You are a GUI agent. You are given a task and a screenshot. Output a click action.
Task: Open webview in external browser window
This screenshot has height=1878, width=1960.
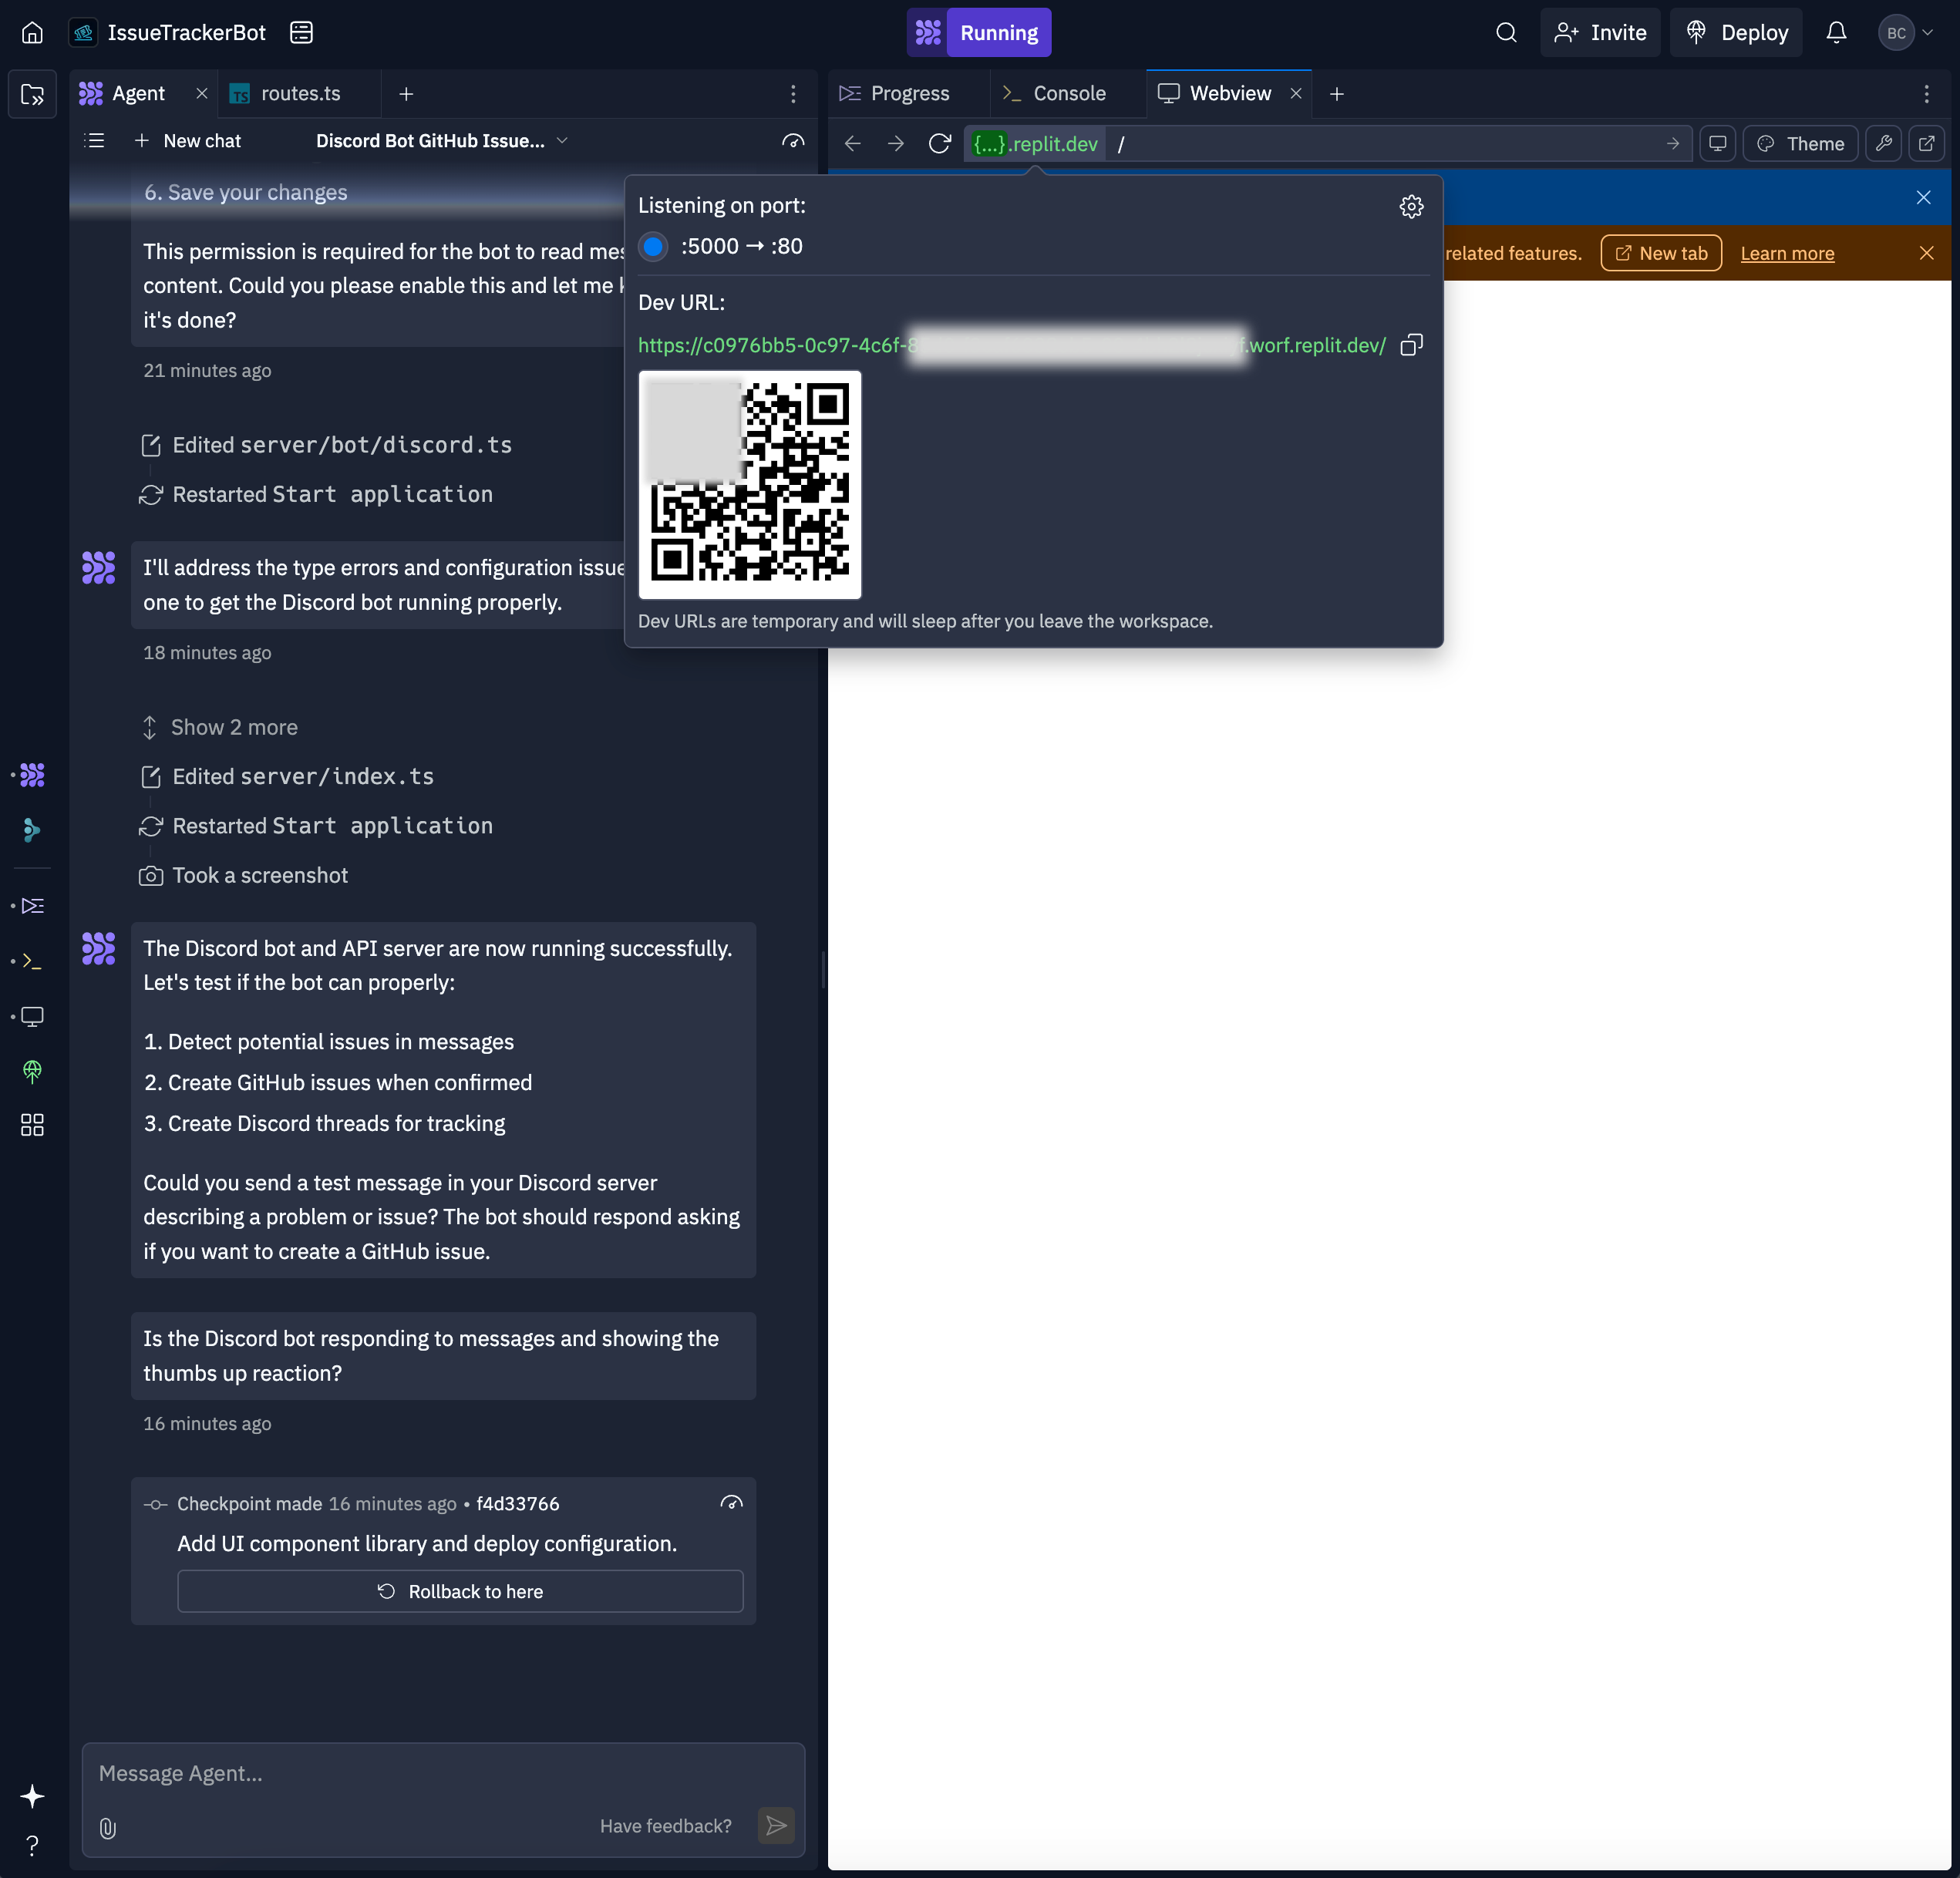click(1927, 144)
